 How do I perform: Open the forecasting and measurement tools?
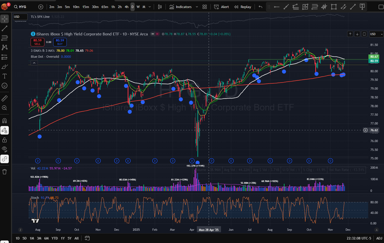point(5,57)
